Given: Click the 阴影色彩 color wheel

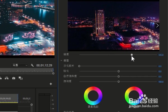Looking at the screenshot, I should point(93,96).
